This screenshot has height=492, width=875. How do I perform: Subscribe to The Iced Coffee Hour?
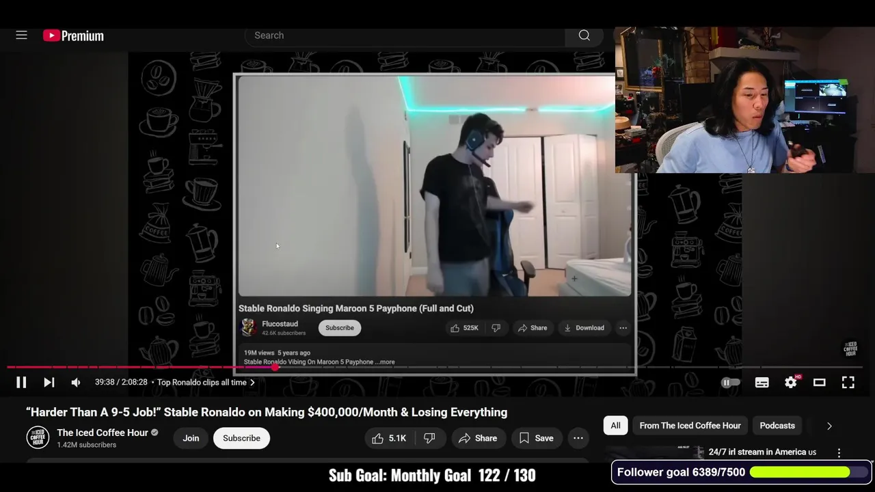241,438
